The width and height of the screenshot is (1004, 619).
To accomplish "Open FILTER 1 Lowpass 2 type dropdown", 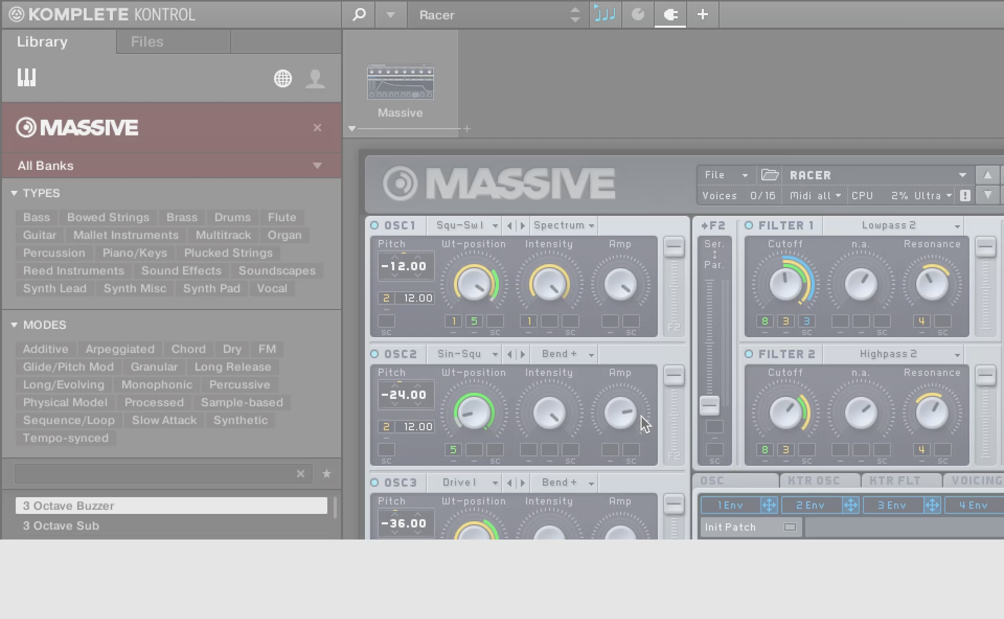I will 894,225.
